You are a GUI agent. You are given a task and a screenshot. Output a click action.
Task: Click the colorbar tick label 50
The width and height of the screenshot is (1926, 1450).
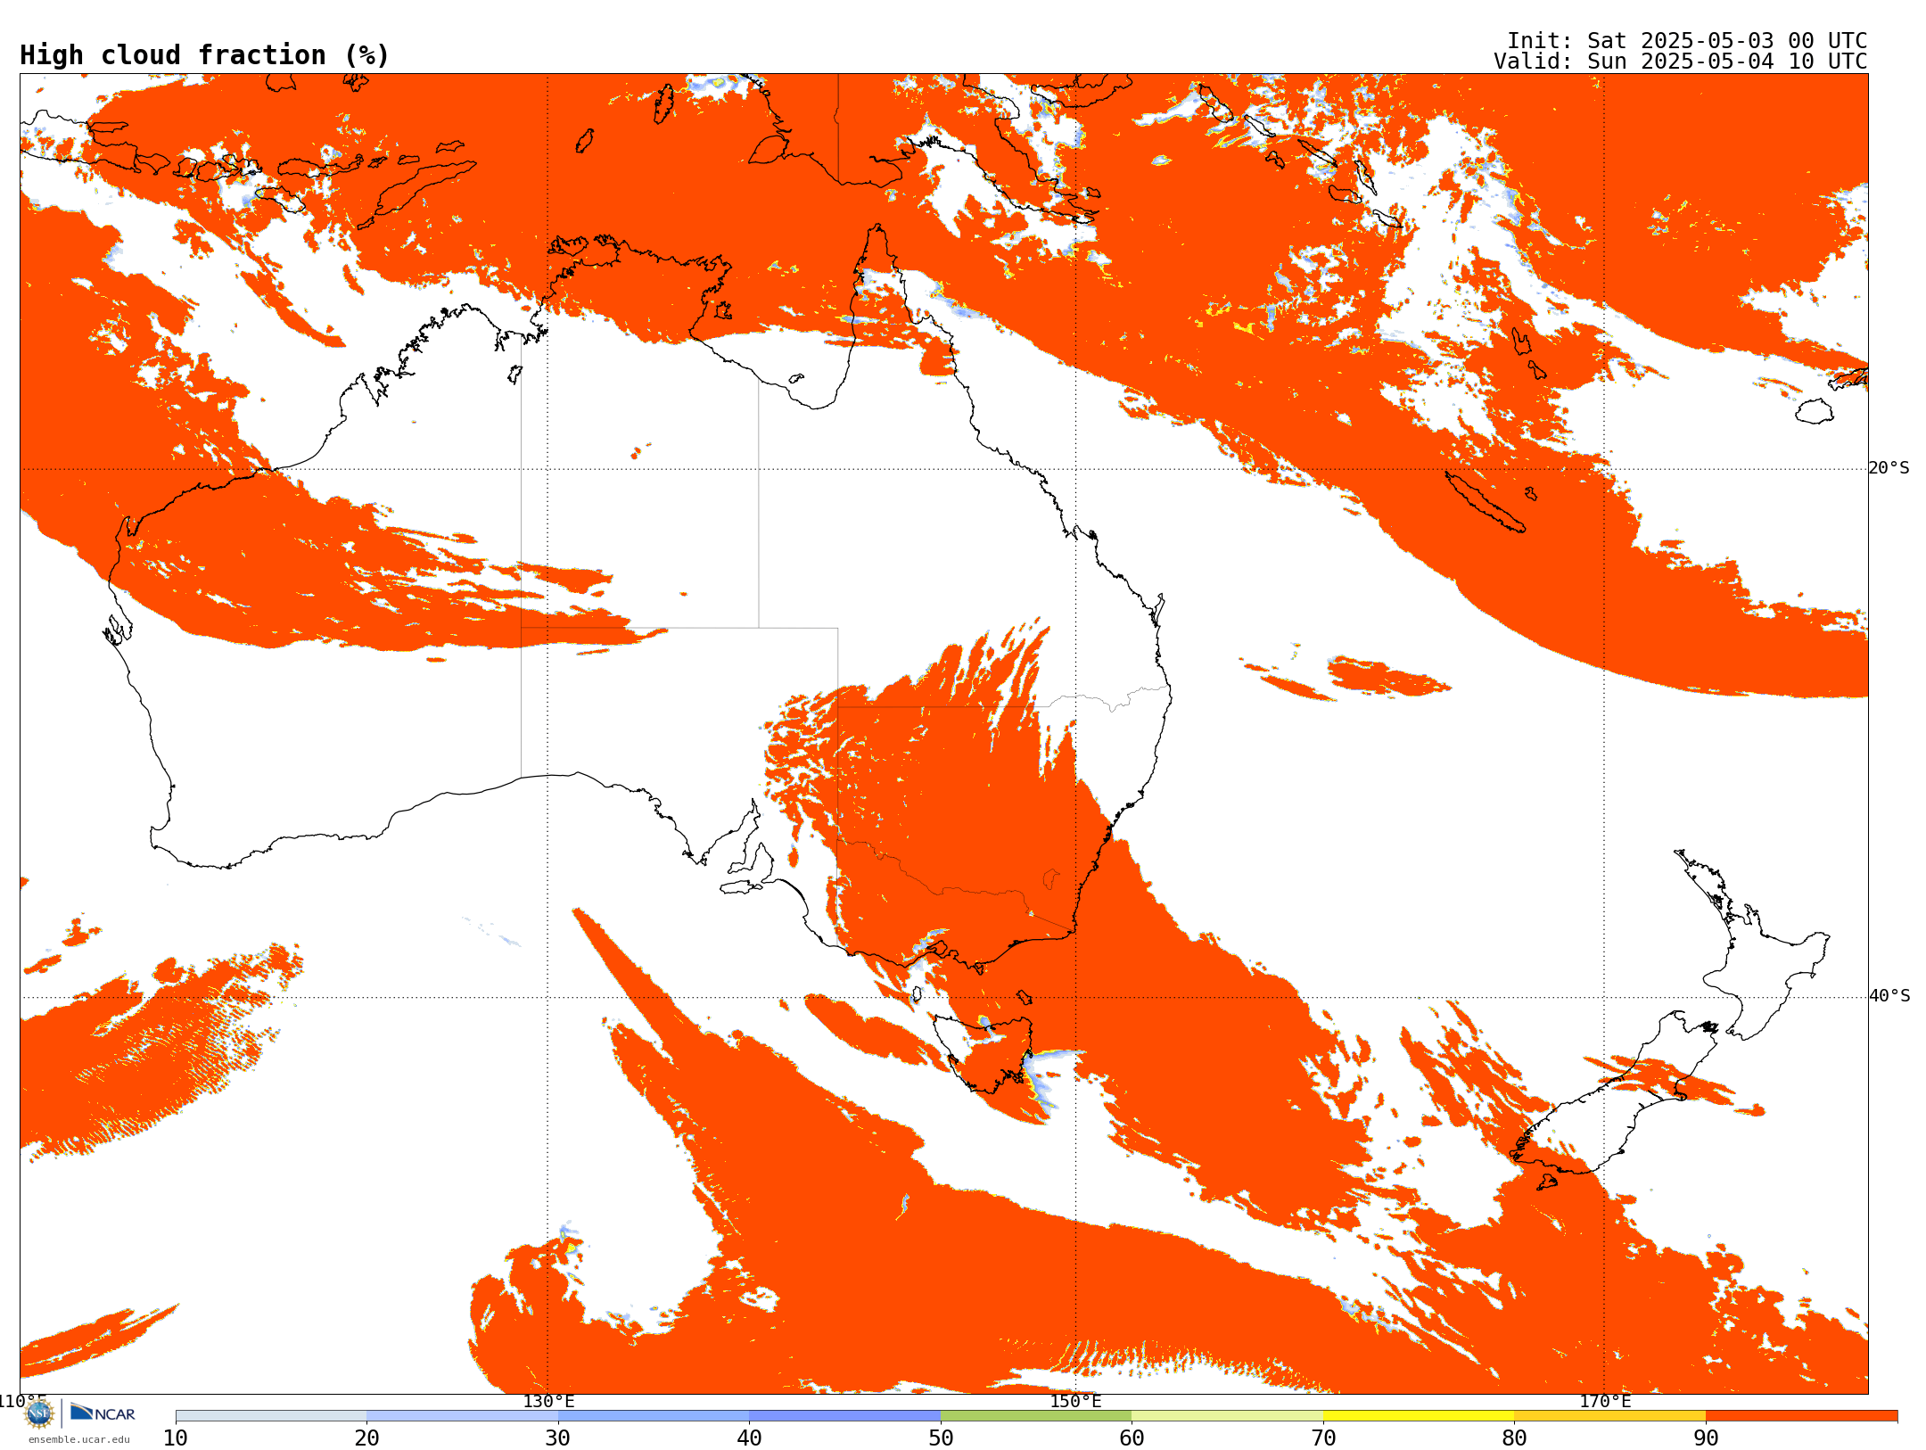[x=941, y=1438]
